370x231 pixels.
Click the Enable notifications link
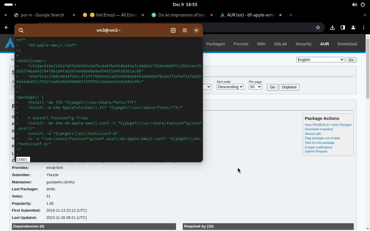click(319, 147)
